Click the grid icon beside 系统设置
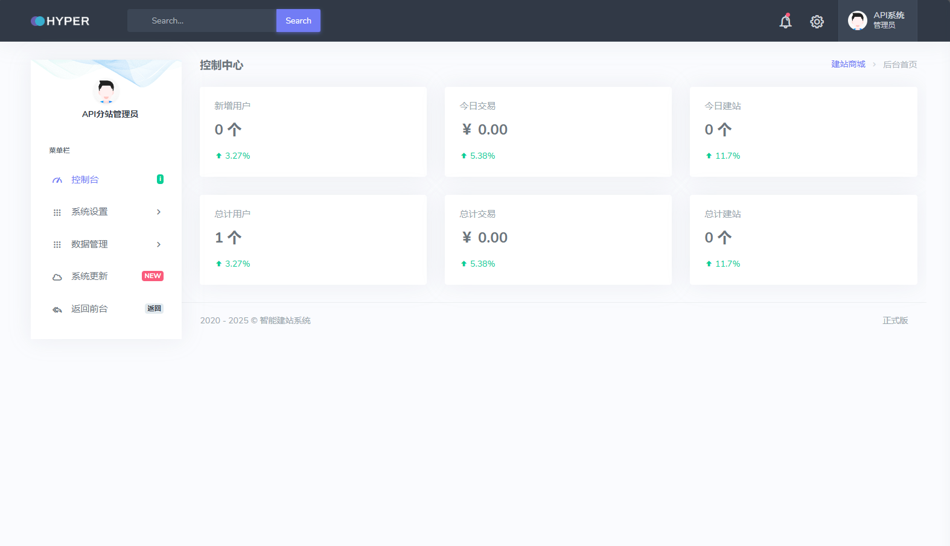 click(x=57, y=212)
